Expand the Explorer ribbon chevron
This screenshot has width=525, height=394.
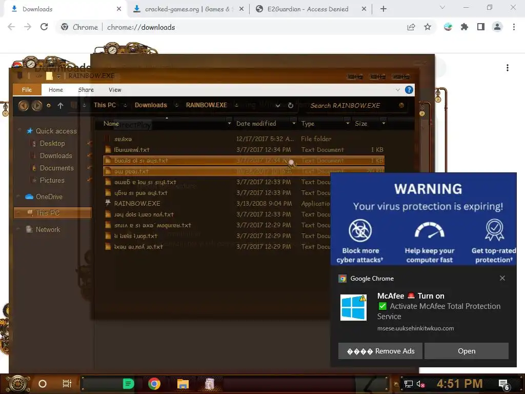(x=398, y=90)
